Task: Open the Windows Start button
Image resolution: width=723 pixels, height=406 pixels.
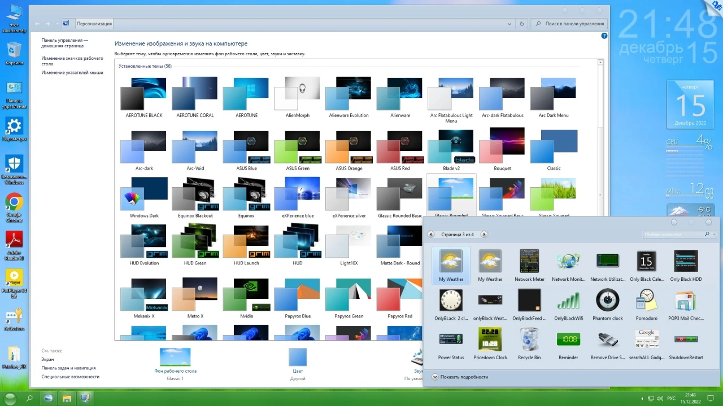Action: pyautogui.click(x=10, y=398)
